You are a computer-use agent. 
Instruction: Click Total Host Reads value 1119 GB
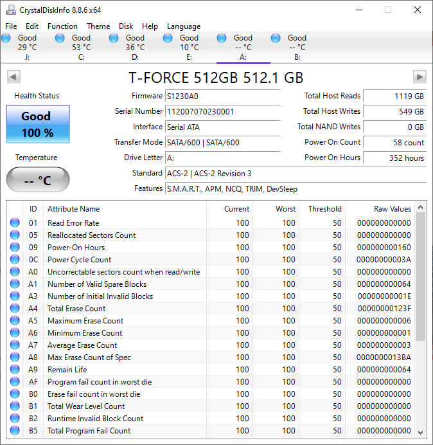click(394, 96)
